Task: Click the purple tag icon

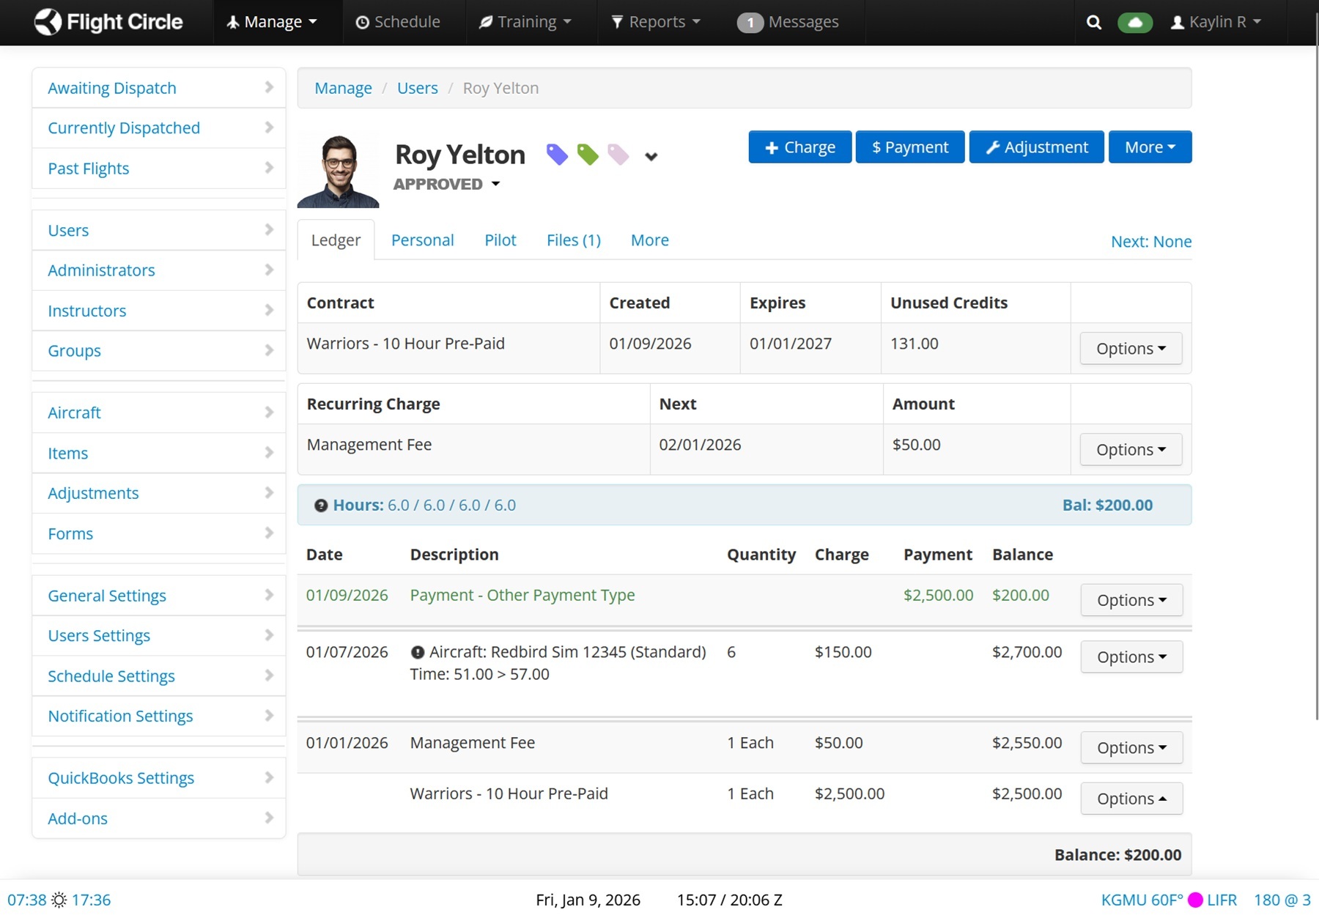Action: (x=557, y=155)
